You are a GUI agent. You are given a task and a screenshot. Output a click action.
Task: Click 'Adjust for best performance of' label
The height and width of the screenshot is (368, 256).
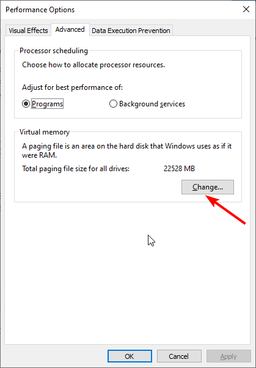72,87
